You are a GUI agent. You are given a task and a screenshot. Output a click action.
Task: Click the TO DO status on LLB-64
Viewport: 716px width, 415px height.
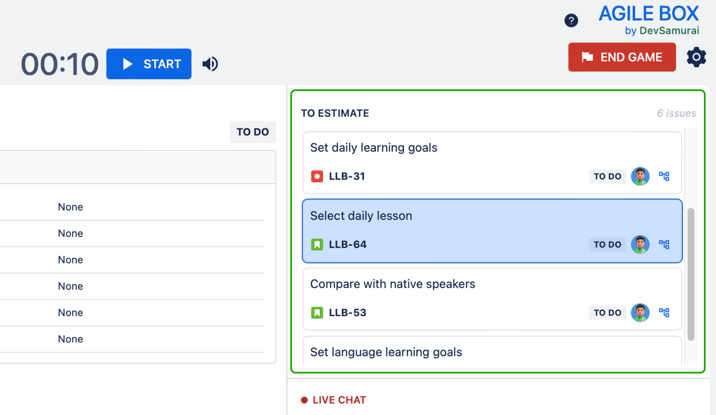click(607, 244)
